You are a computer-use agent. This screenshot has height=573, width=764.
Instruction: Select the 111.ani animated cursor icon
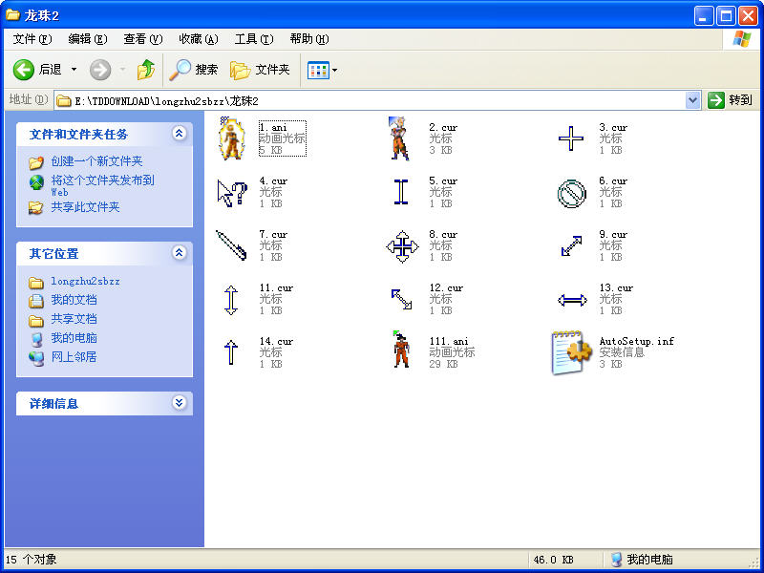click(401, 349)
